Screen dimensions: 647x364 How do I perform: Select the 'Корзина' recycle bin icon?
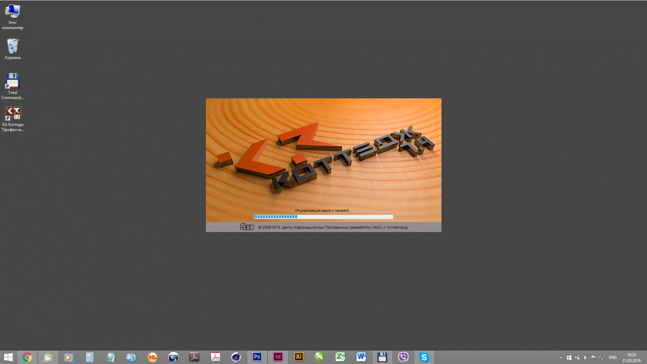(x=13, y=49)
